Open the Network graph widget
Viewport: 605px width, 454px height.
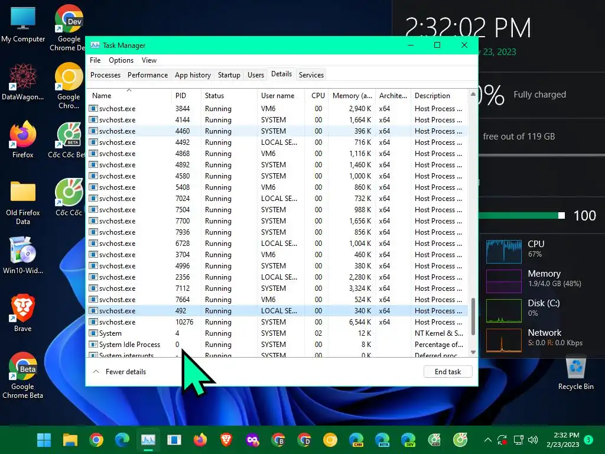coord(504,340)
